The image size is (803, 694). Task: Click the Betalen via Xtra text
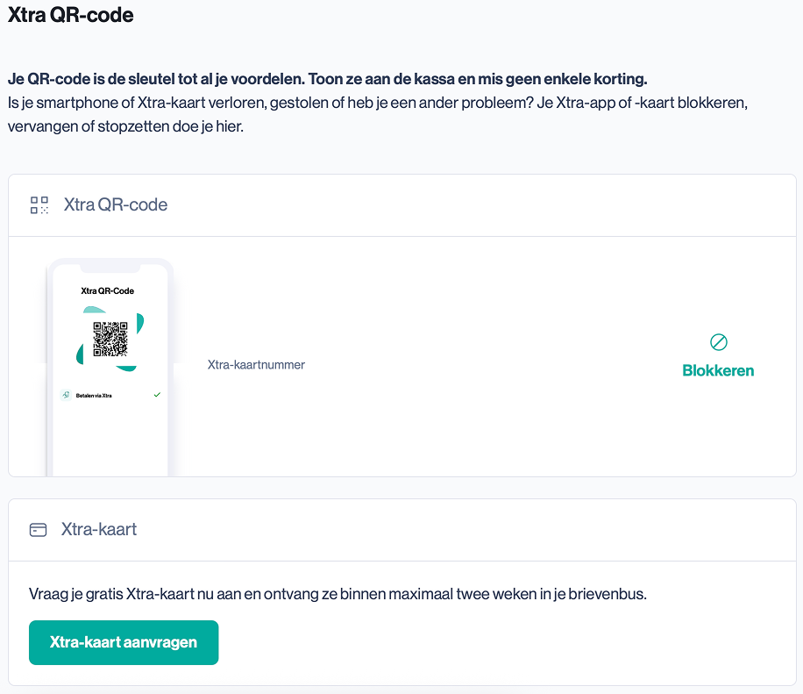(x=94, y=396)
